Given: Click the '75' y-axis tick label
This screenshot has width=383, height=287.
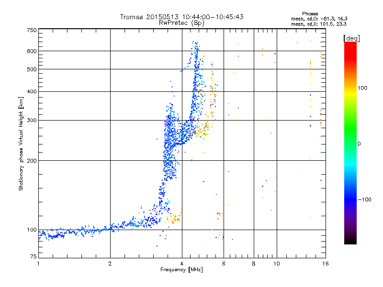Looking at the screenshot, I should coord(34,256).
